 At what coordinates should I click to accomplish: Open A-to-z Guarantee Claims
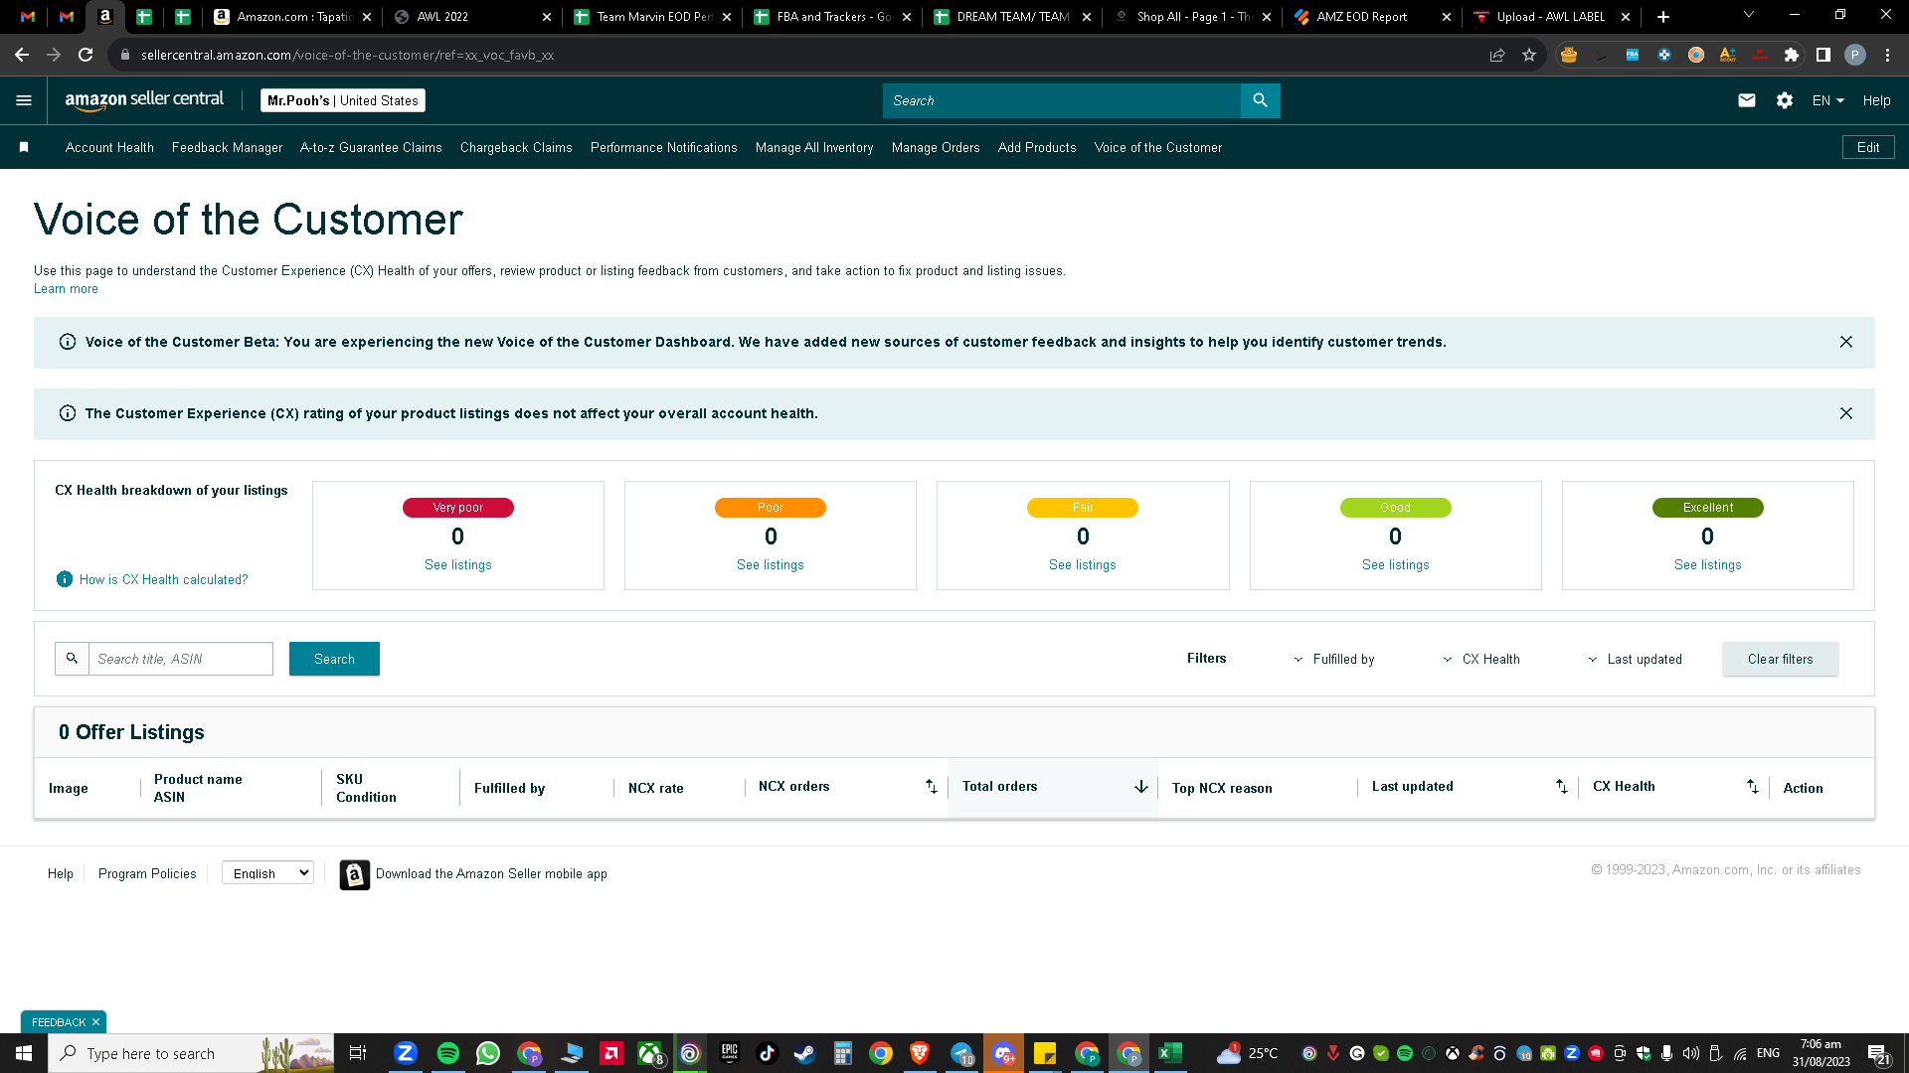(371, 147)
